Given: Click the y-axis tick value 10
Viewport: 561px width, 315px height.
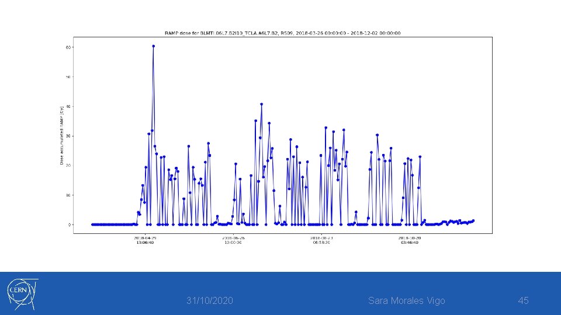Looking at the screenshot, I should coord(68,195).
